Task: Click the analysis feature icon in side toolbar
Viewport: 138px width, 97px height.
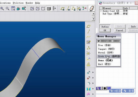Action: [89, 64]
